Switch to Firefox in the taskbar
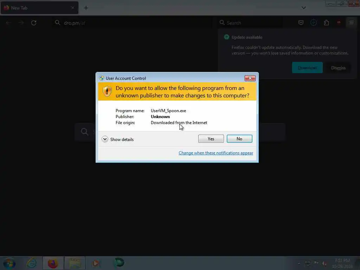The image size is (360, 270). 53,263
